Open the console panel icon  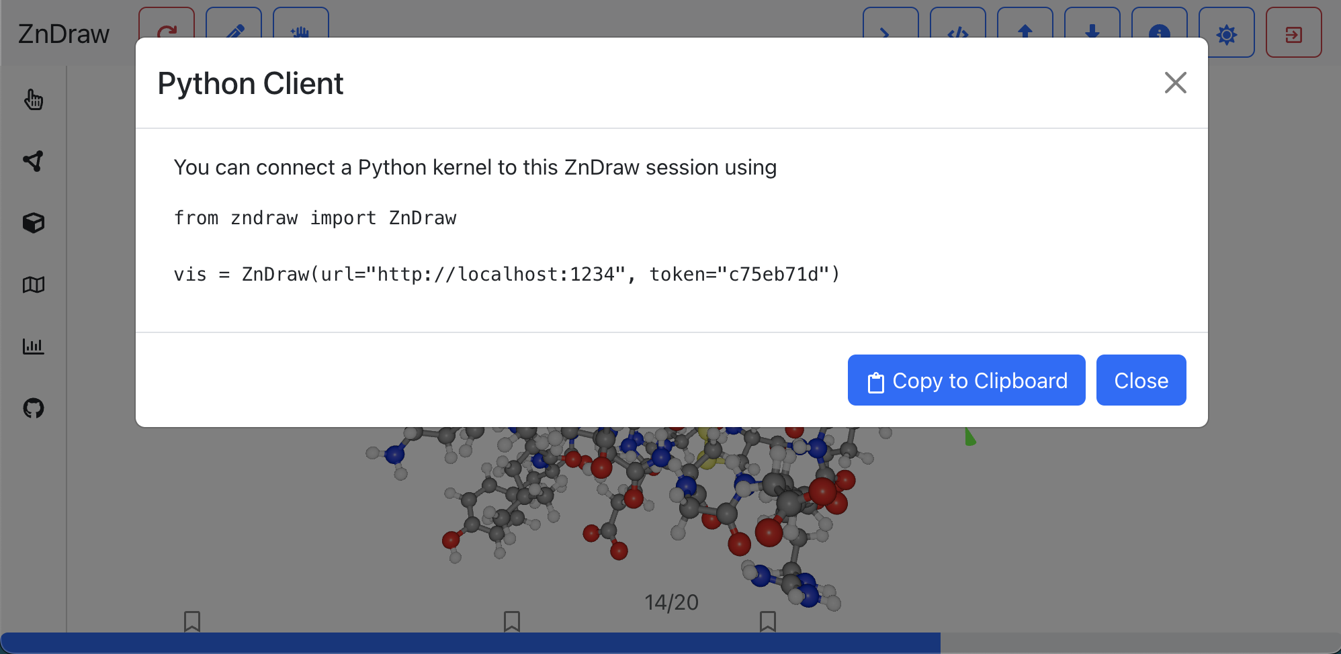click(x=890, y=32)
